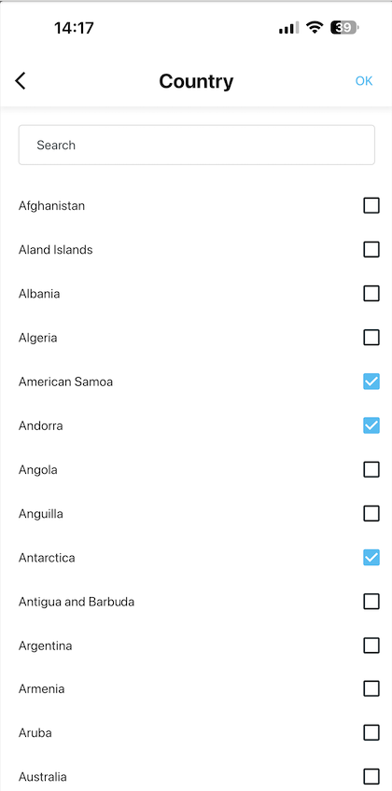Tick the Angola checkbox
Image resolution: width=392 pixels, height=791 pixels.
[x=371, y=470]
